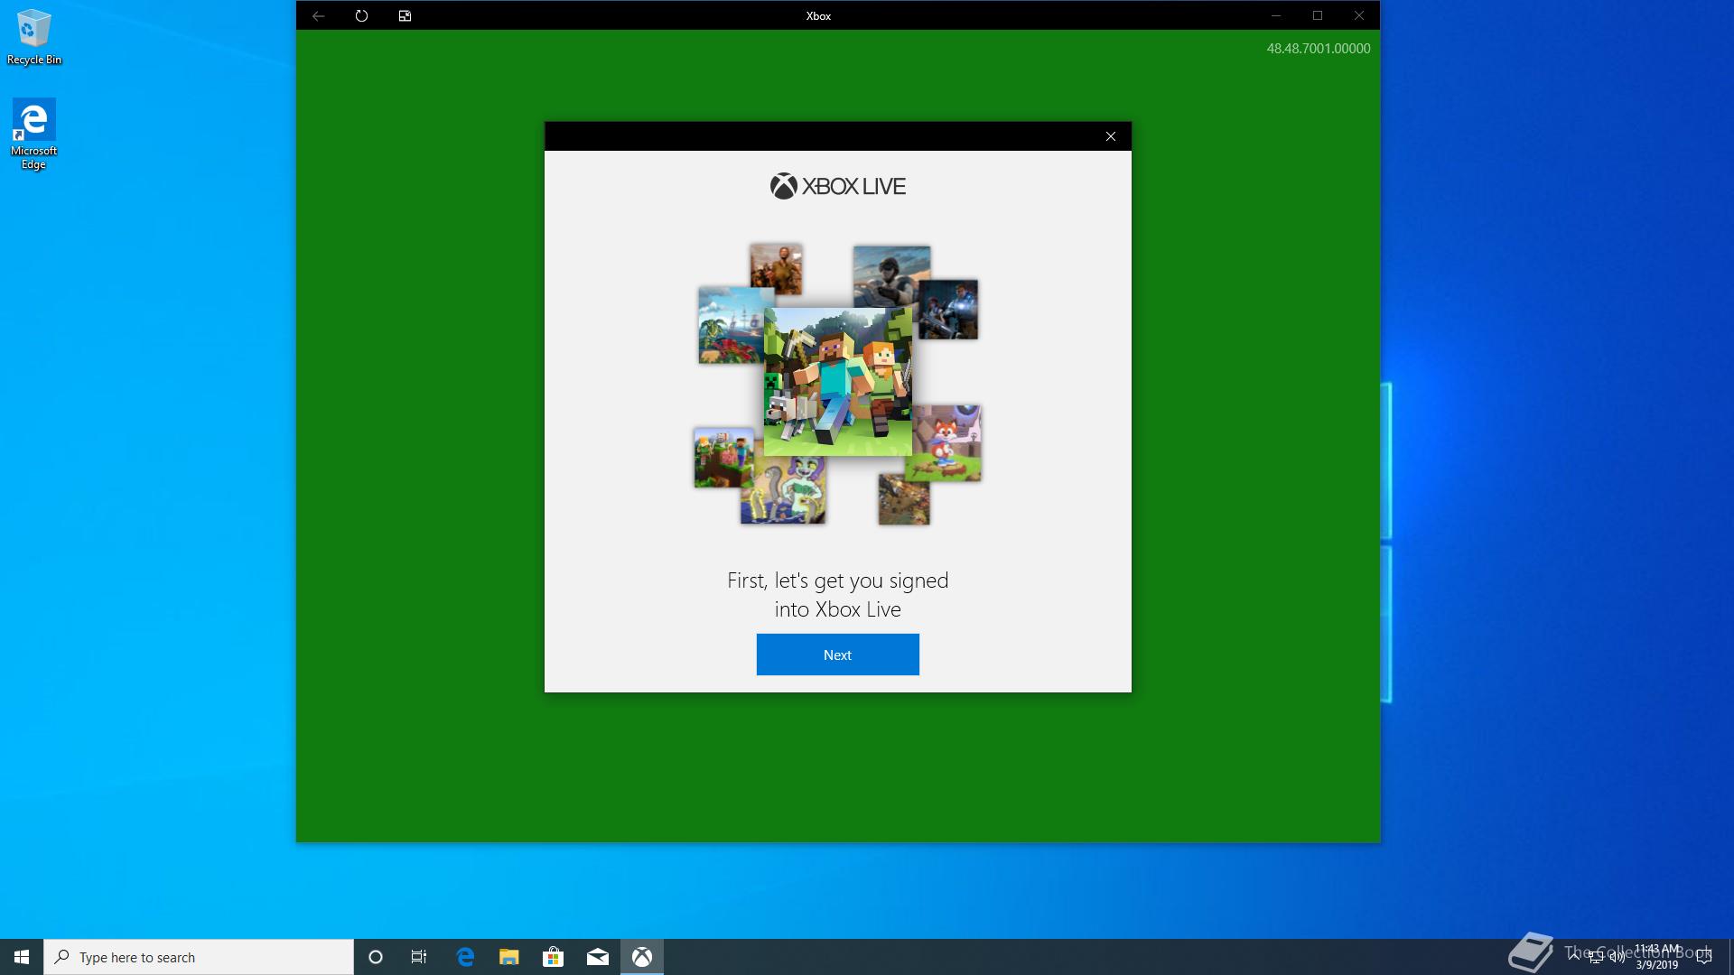This screenshot has width=1734, height=975.
Task: Open Task View from the taskbar
Action: click(x=419, y=957)
